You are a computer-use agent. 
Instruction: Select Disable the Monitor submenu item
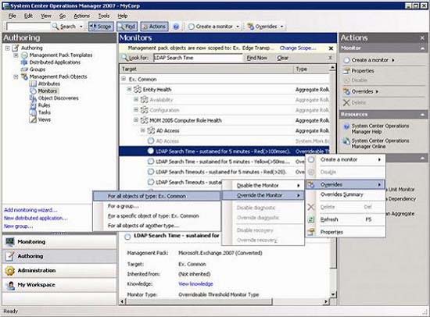263,186
